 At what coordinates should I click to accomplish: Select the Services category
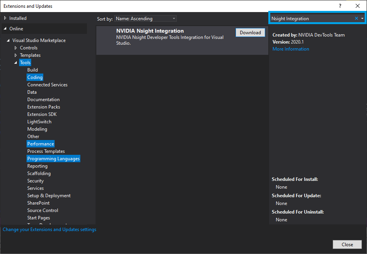pos(35,188)
